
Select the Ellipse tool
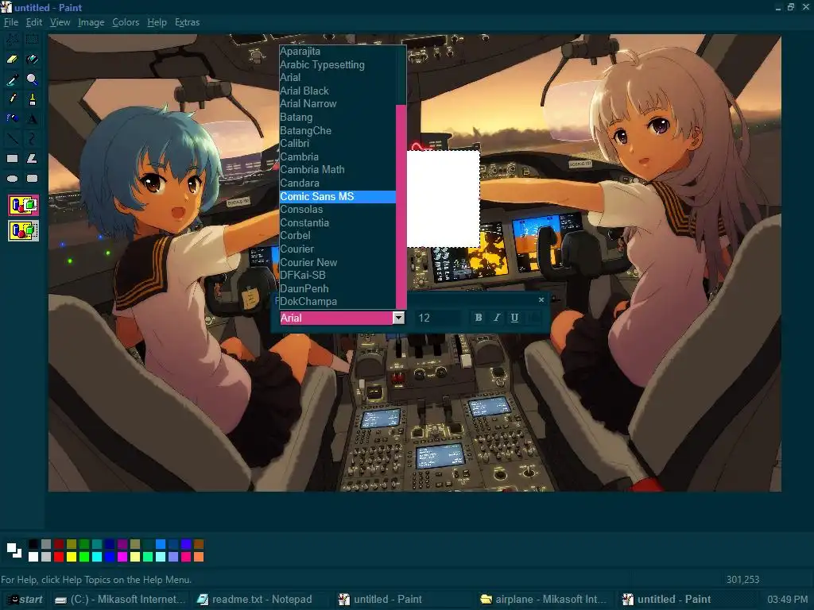click(13, 179)
